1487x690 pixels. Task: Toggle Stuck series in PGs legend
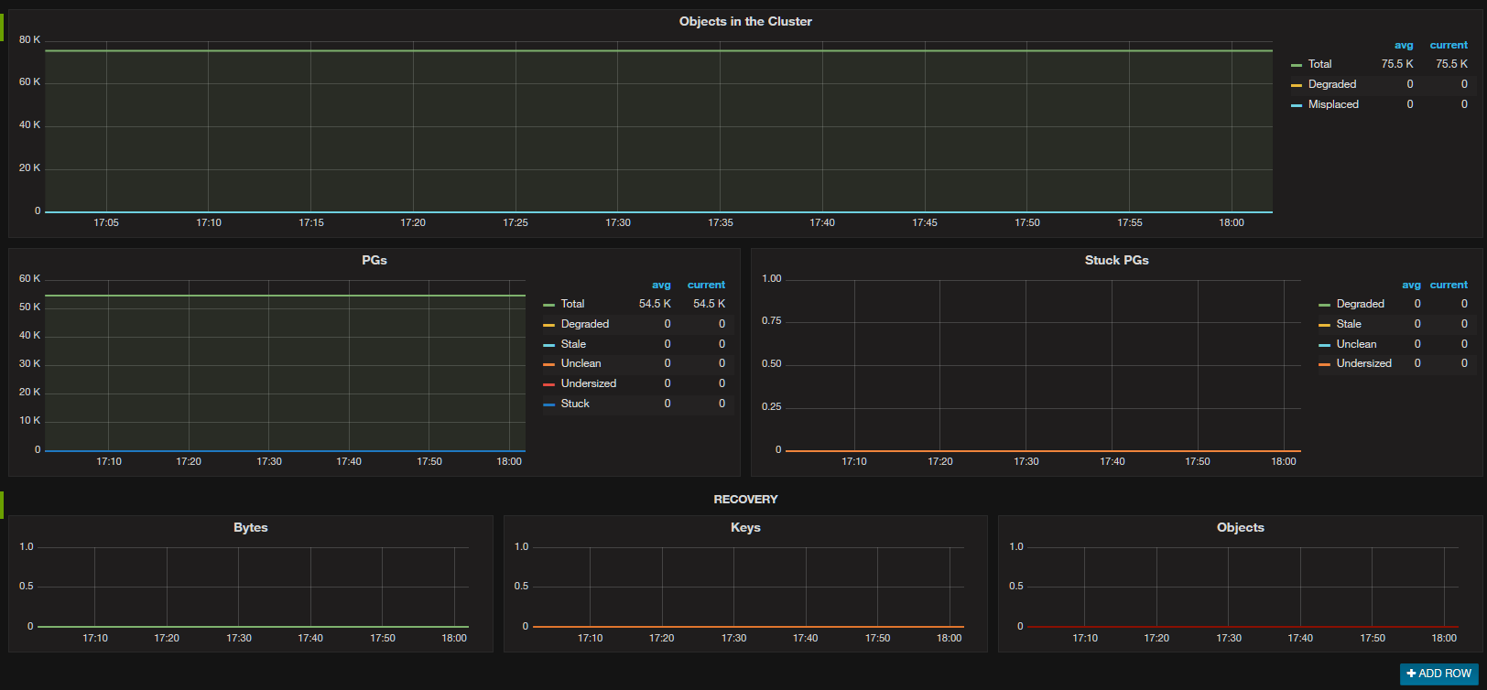(x=575, y=404)
